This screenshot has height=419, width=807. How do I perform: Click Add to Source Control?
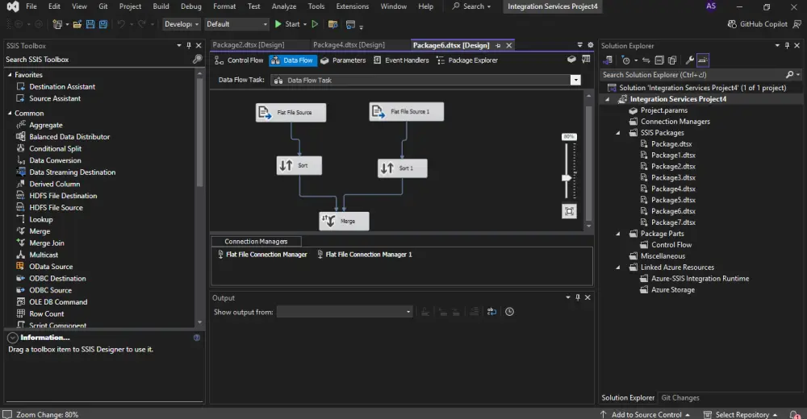pos(646,414)
